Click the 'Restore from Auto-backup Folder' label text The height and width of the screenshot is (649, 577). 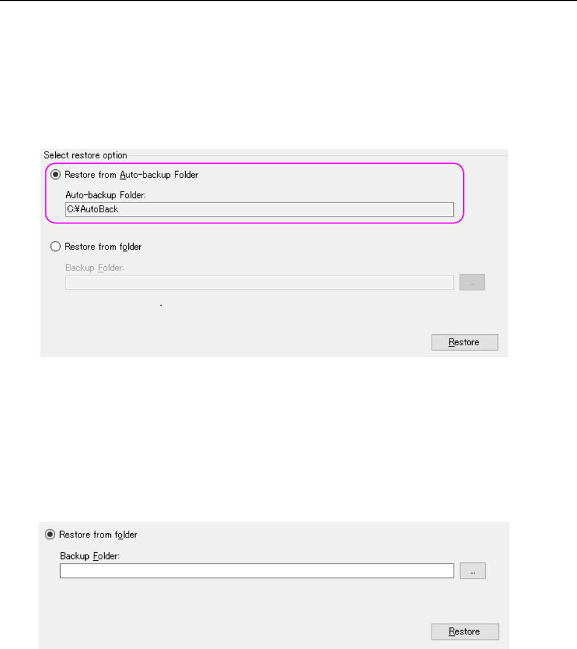[131, 175]
